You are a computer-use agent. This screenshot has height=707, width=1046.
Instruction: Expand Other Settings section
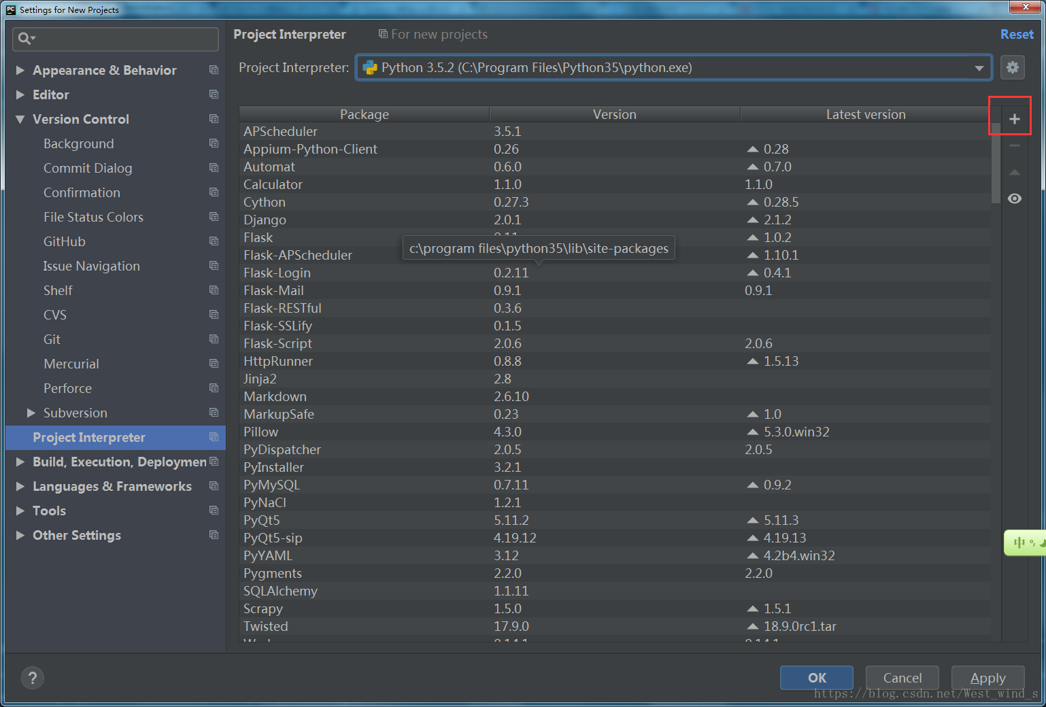[20, 535]
